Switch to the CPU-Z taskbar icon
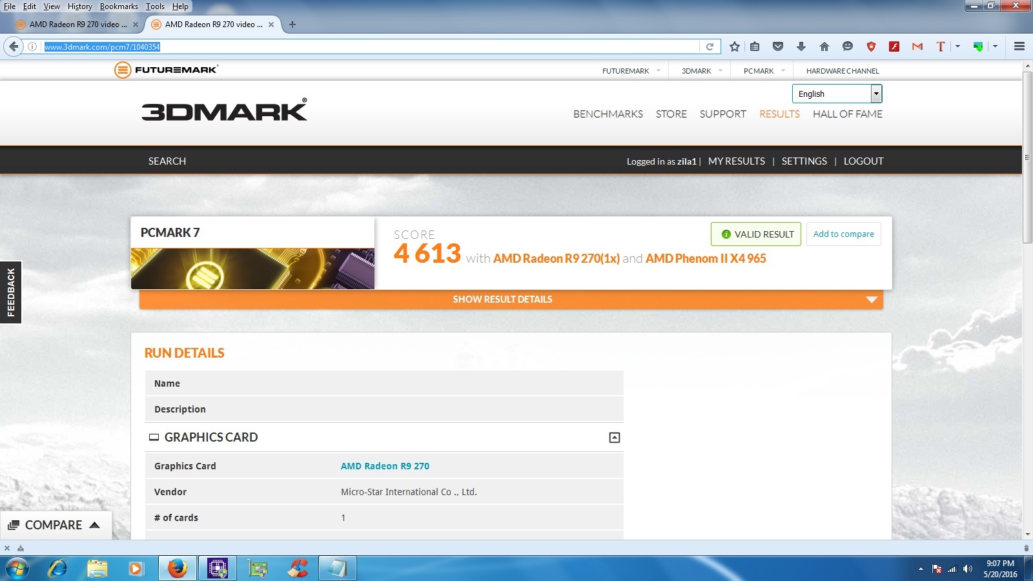The width and height of the screenshot is (1033, 581). [218, 569]
